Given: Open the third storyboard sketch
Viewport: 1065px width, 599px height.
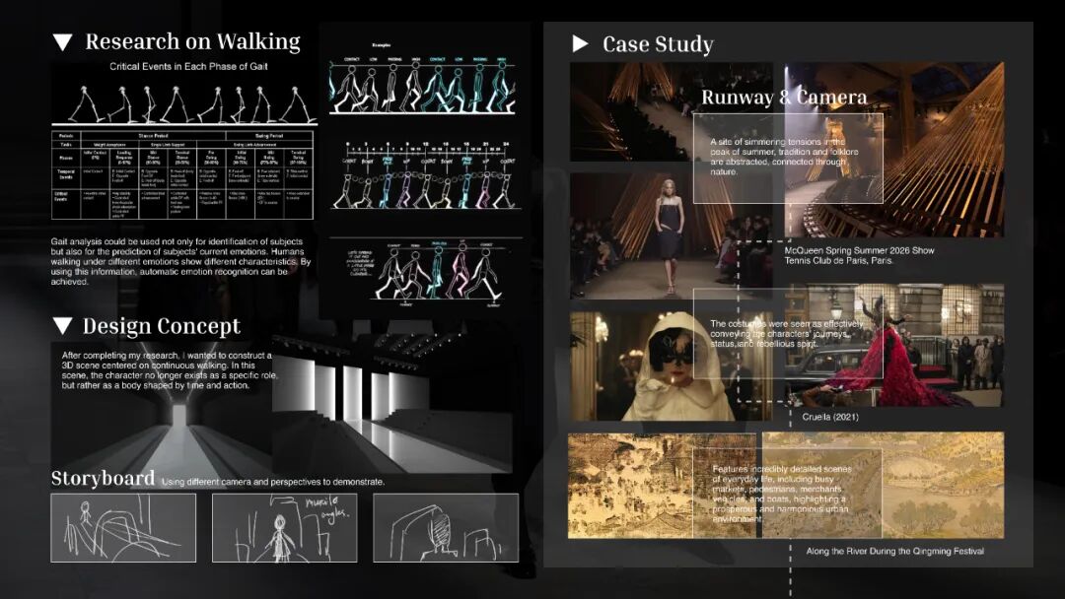Looking at the screenshot, I should [x=446, y=528].
